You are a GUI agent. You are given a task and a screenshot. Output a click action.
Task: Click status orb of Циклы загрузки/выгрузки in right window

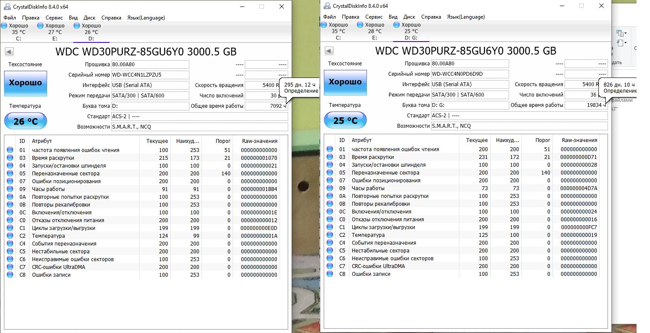(330, 227)
